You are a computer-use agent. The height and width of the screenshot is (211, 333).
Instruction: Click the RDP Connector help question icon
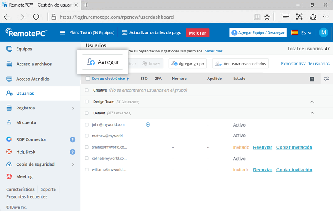pos(72,140)
